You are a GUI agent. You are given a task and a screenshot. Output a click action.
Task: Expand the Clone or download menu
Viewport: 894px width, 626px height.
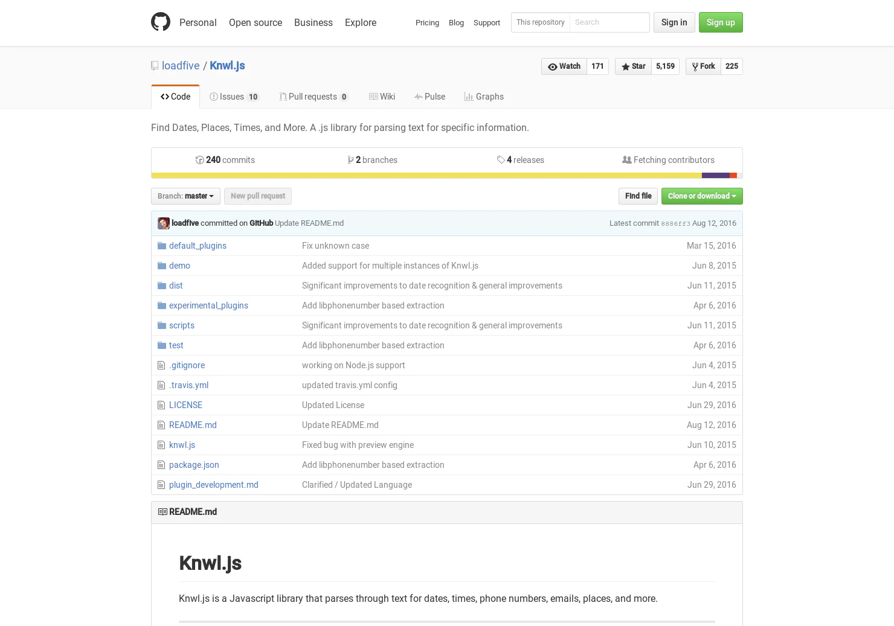click(702, 196)
